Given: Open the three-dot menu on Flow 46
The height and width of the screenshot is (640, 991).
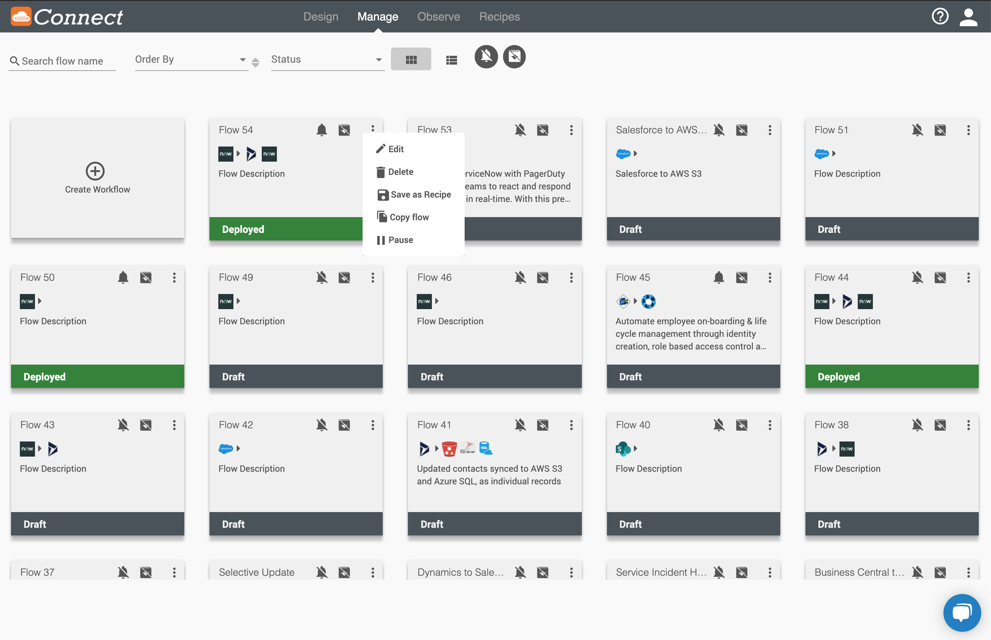Looking at the screenshot, I should click(571, 277).
